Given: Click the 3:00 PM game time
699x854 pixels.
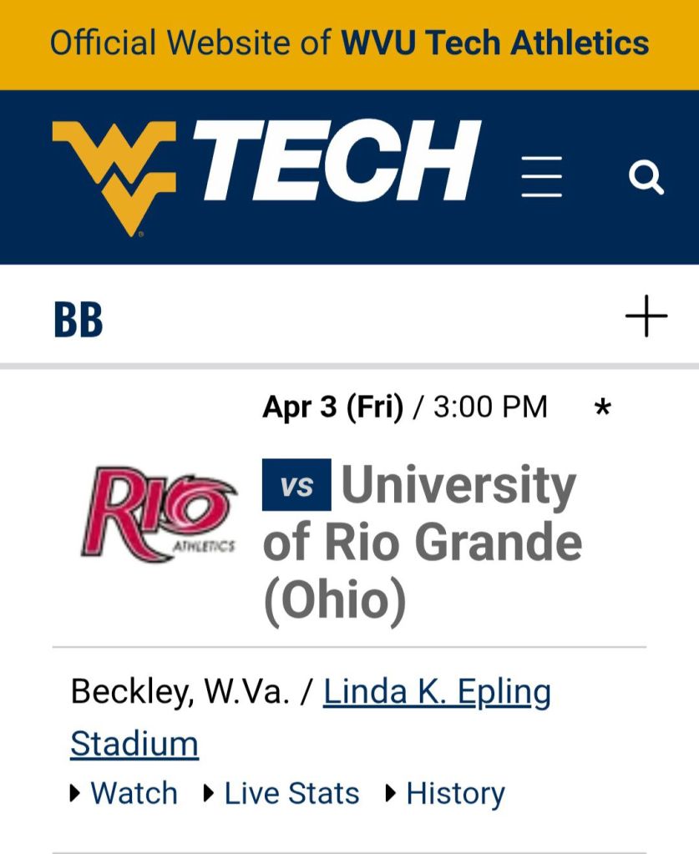Looking at the screenshot, I should pos(490,407).
